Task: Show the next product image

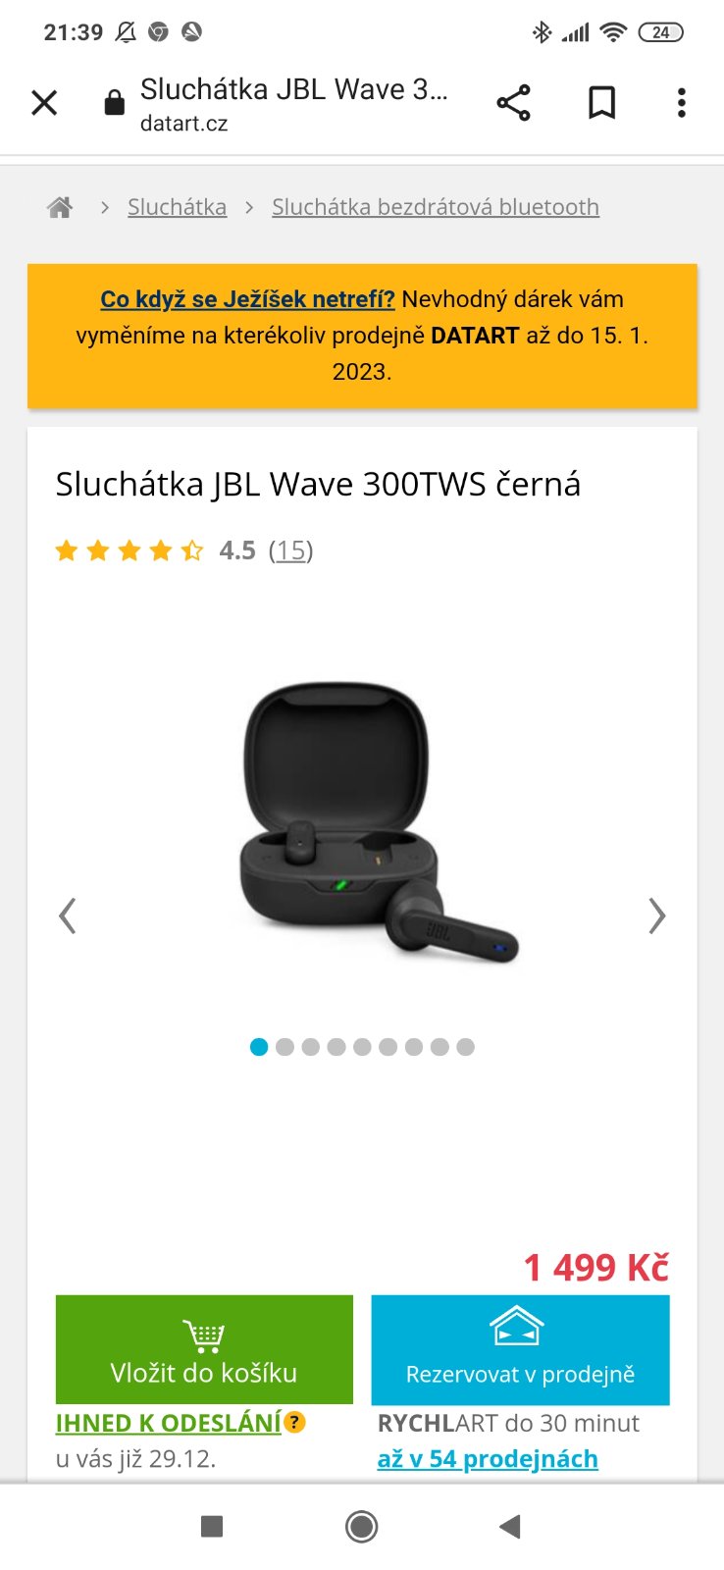Action: [656, 916]
